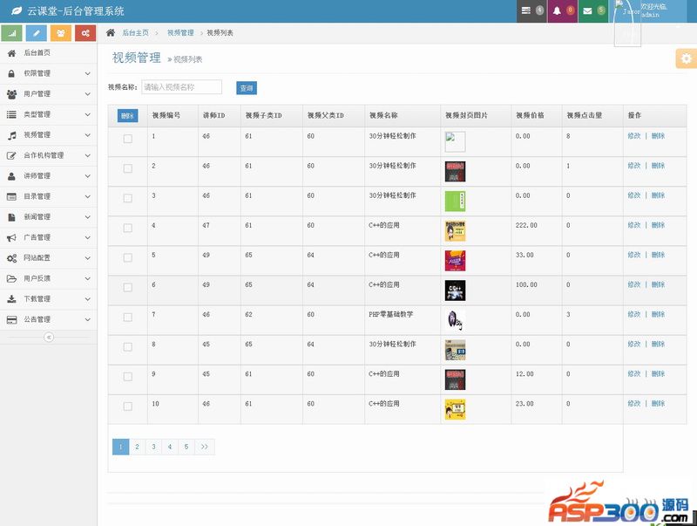The height and width of the screenshot is (526, 697).
Task: Open the orange settings gear panel
Action: 687,58
